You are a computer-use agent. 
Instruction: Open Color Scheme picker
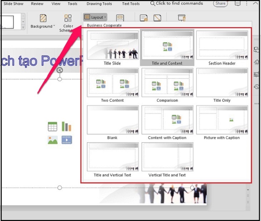coord(68,23)
